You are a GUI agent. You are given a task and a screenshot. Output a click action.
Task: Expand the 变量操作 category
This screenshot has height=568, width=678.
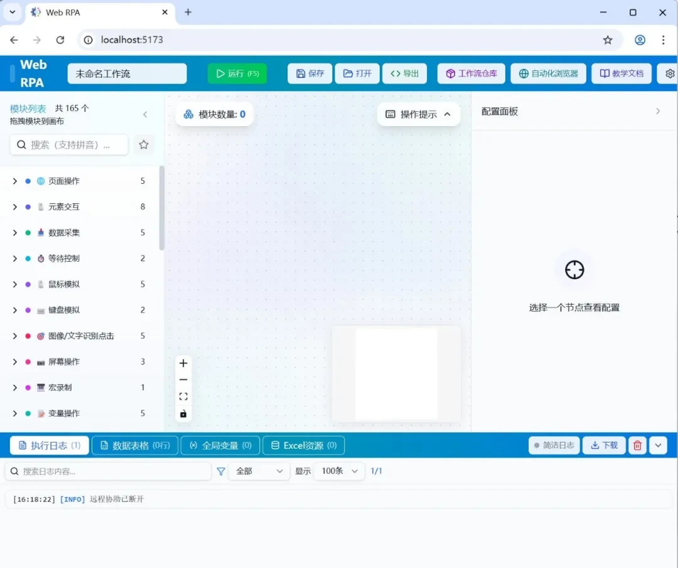(14, 413)
